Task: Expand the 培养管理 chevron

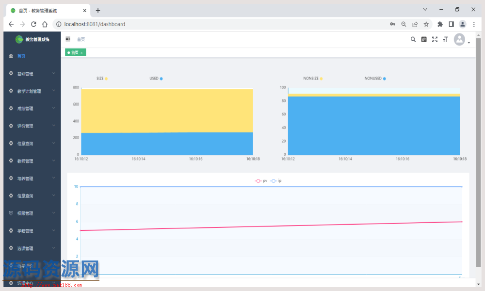Action: pyautogui.click(x=53, y=178)
